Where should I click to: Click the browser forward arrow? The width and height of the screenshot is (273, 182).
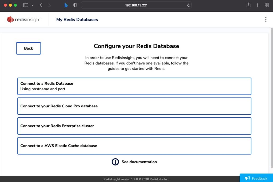pyautogui.click(x=49, y=5)
